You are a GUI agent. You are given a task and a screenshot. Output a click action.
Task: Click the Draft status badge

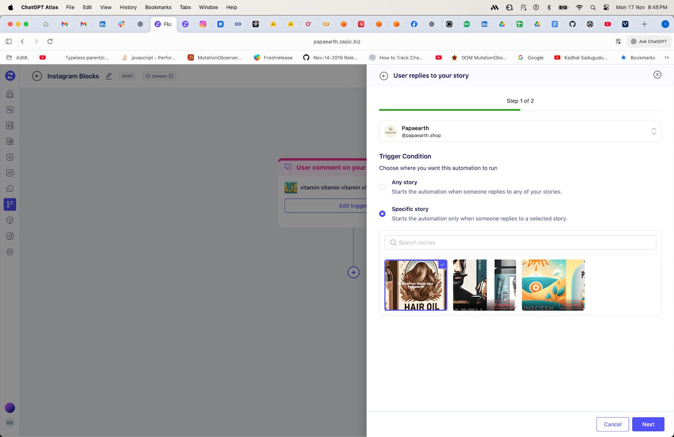(128, 76)
